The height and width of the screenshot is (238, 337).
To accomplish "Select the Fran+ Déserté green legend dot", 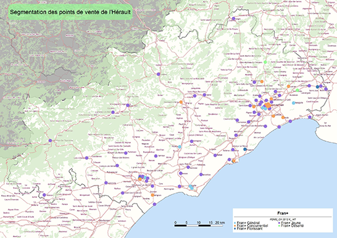I will click(x=279, y=226).
